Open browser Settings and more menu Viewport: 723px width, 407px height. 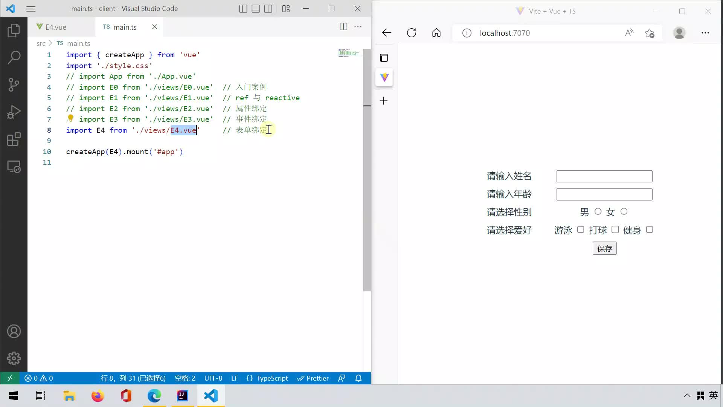point(705,33)
